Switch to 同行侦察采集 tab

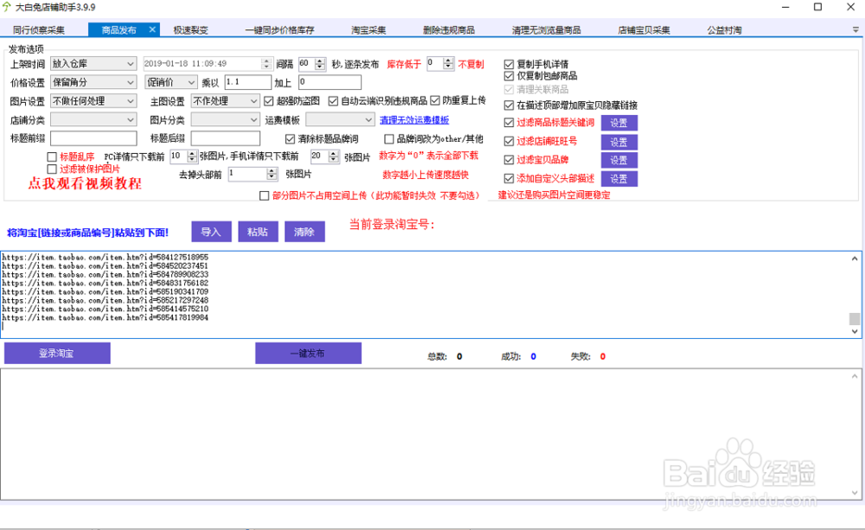[x=39, y=30]
